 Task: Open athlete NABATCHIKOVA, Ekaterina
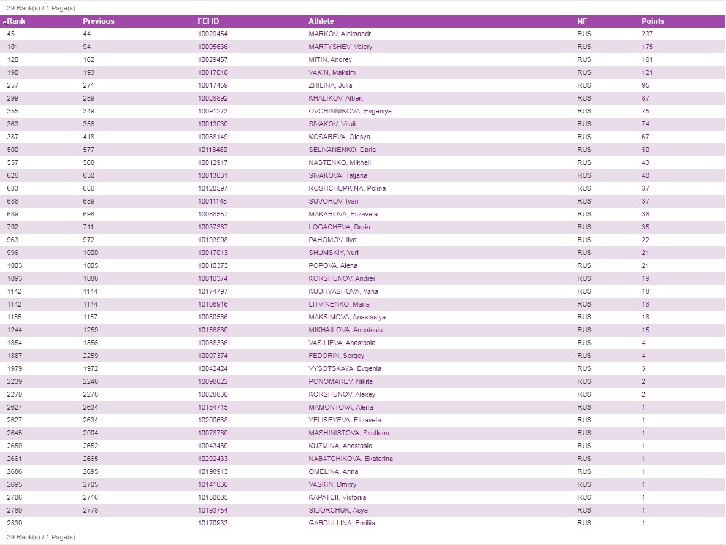[351, 459]
